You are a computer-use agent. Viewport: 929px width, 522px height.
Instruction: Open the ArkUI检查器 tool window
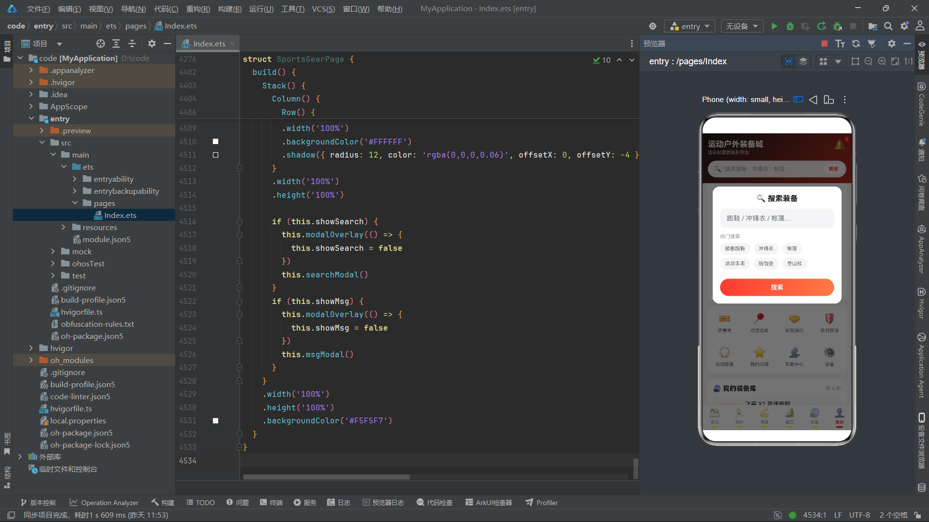point(489,503)
